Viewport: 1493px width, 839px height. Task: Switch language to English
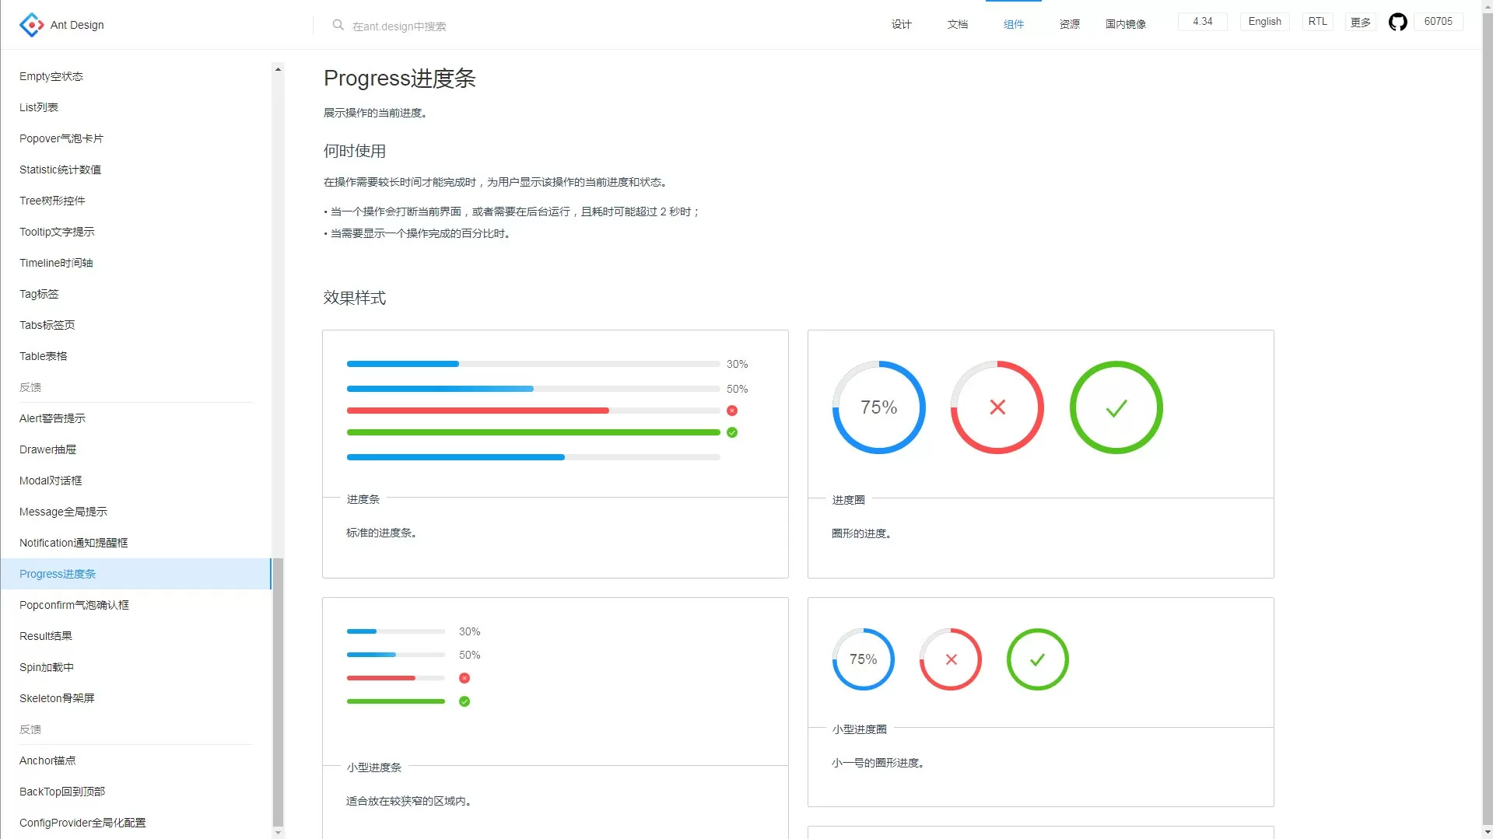coord(1265,22)
